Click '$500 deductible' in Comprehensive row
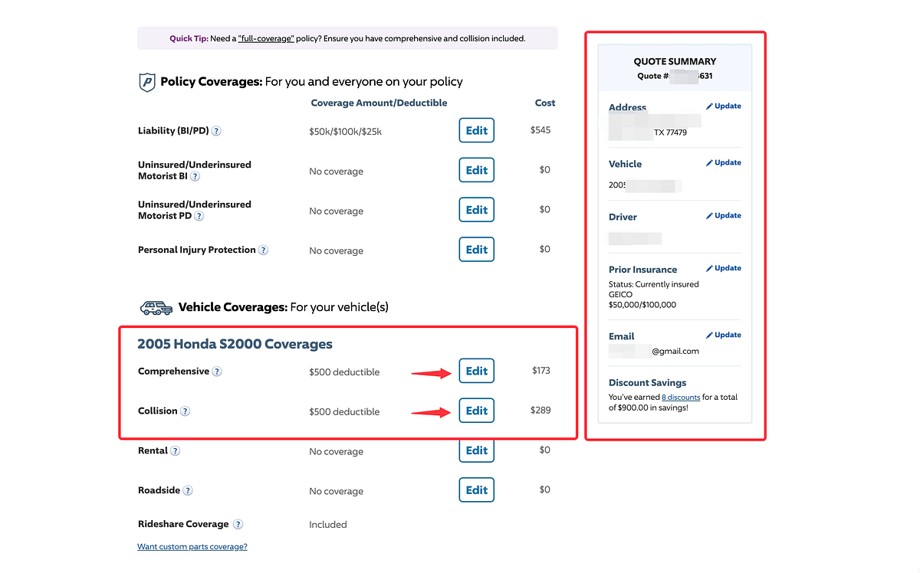Viewport: 920px width, 573px height. click(x=344, y=372)
